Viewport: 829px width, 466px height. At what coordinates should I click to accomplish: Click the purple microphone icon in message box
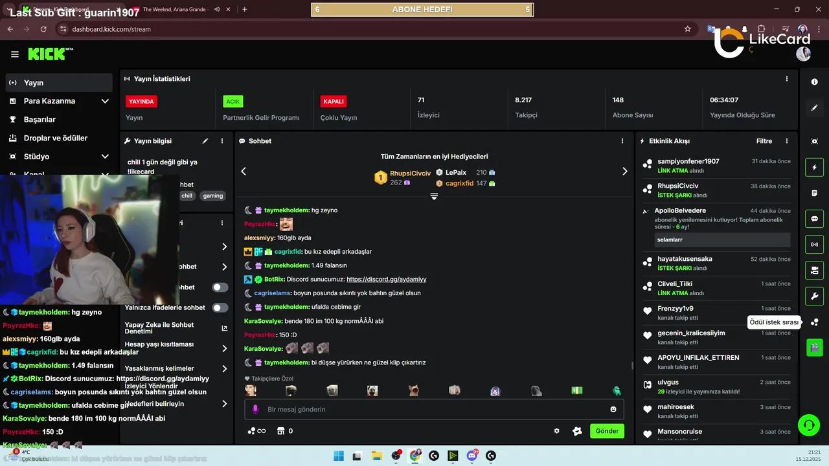click(256, 409)
